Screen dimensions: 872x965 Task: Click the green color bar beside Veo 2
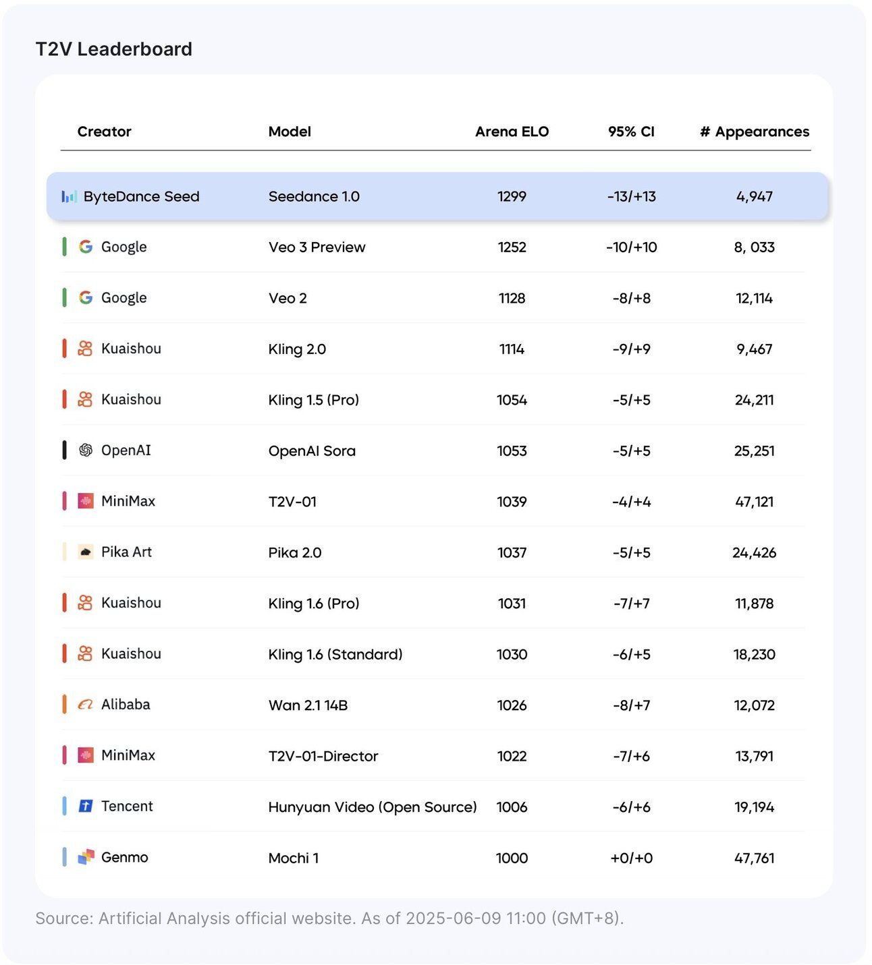tap(65, 297)
